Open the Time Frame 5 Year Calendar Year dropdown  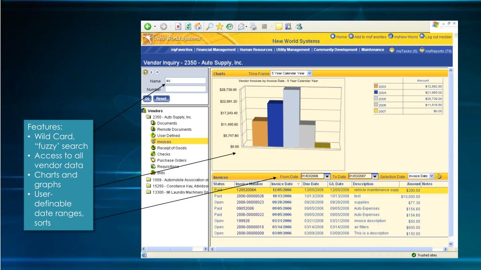310,73
